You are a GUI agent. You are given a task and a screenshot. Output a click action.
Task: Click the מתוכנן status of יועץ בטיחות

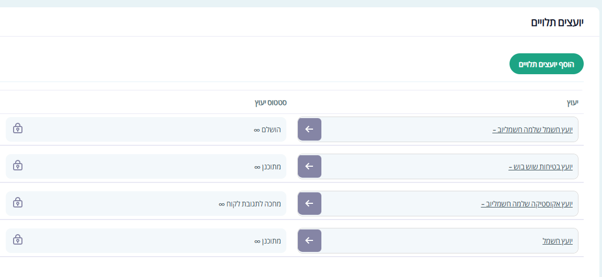click(x=268, y=167)
